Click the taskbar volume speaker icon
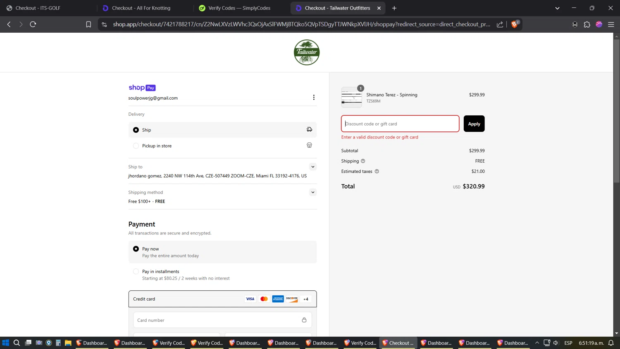The image size is (620, 349). click(556, 343)
